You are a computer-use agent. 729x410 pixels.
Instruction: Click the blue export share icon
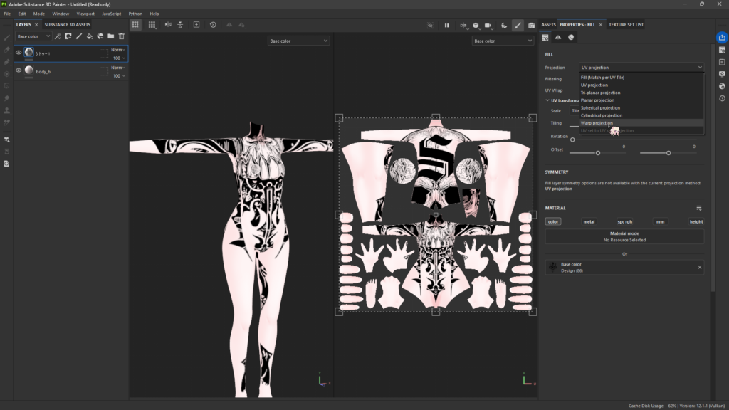click(x=722, y=38)
